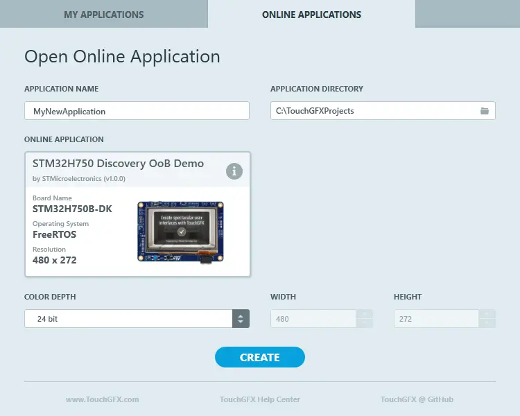520x416 pixels.
Task: Click the Height field showing 272
Action: click(x=436, y=319)
